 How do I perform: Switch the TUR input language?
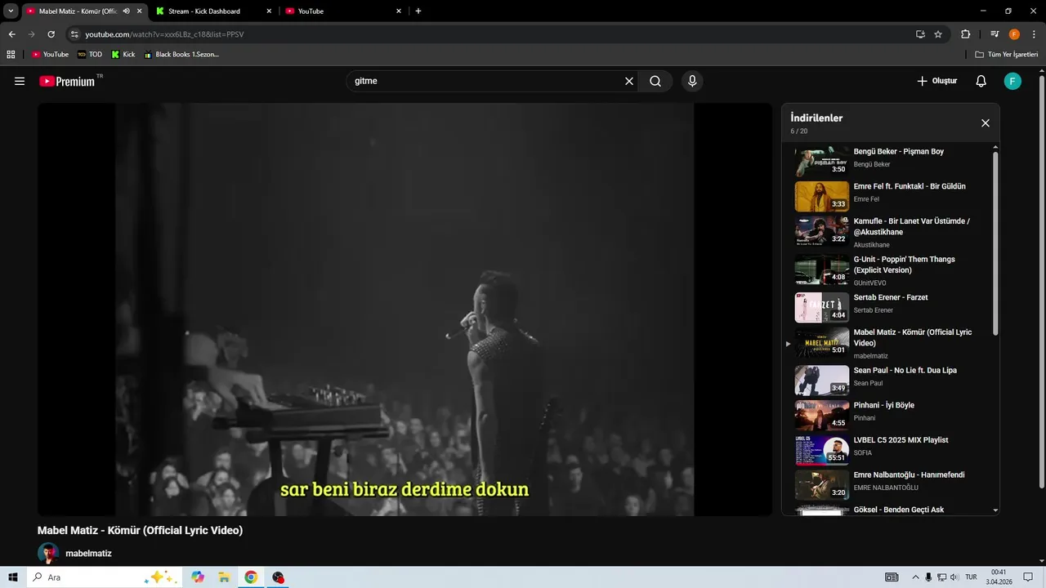click(971, 577)
